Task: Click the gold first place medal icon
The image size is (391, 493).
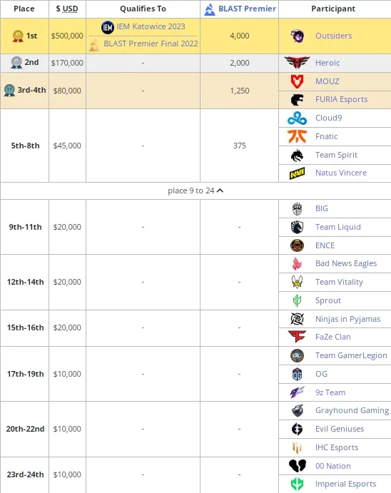Action: pyautogui.click(x=18, y=36)
